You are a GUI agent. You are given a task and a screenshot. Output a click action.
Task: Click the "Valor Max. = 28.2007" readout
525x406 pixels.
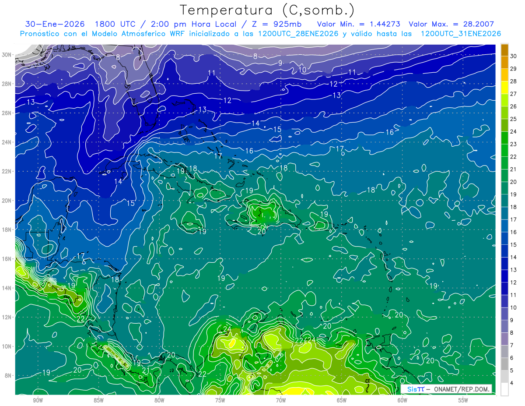pos(451,25)
